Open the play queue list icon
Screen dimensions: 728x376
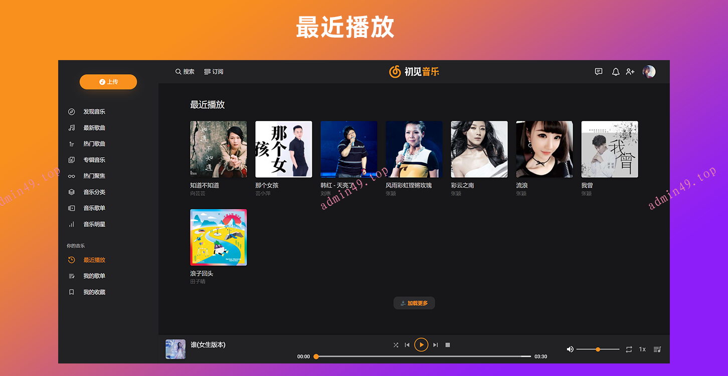click(657, 349)
